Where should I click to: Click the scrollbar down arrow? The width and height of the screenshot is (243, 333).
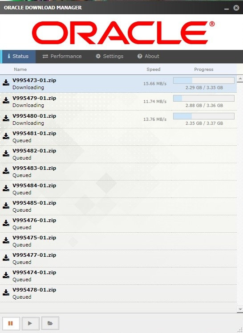(x=240, y=309)
